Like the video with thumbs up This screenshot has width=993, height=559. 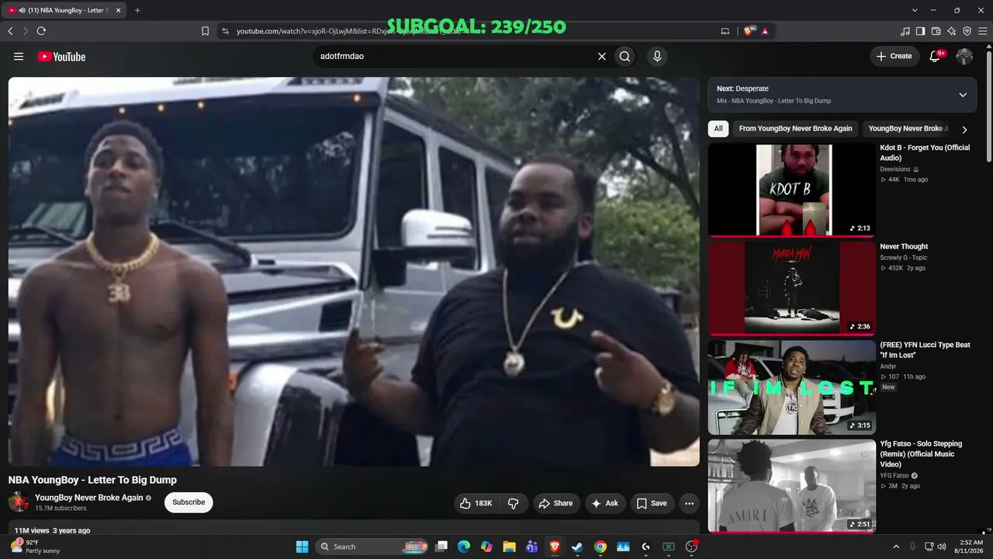point(476,503)
